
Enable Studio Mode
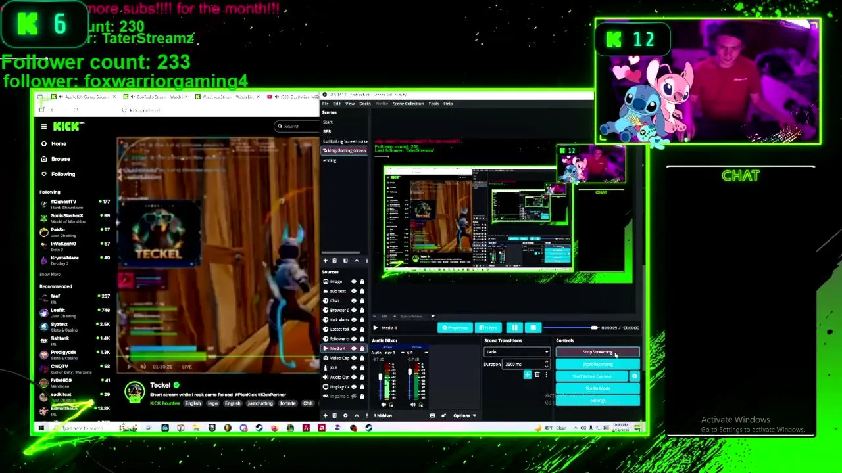(597, 388)
